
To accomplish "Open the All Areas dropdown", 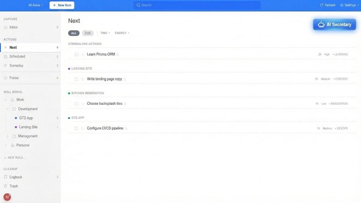I will (36, 5).
